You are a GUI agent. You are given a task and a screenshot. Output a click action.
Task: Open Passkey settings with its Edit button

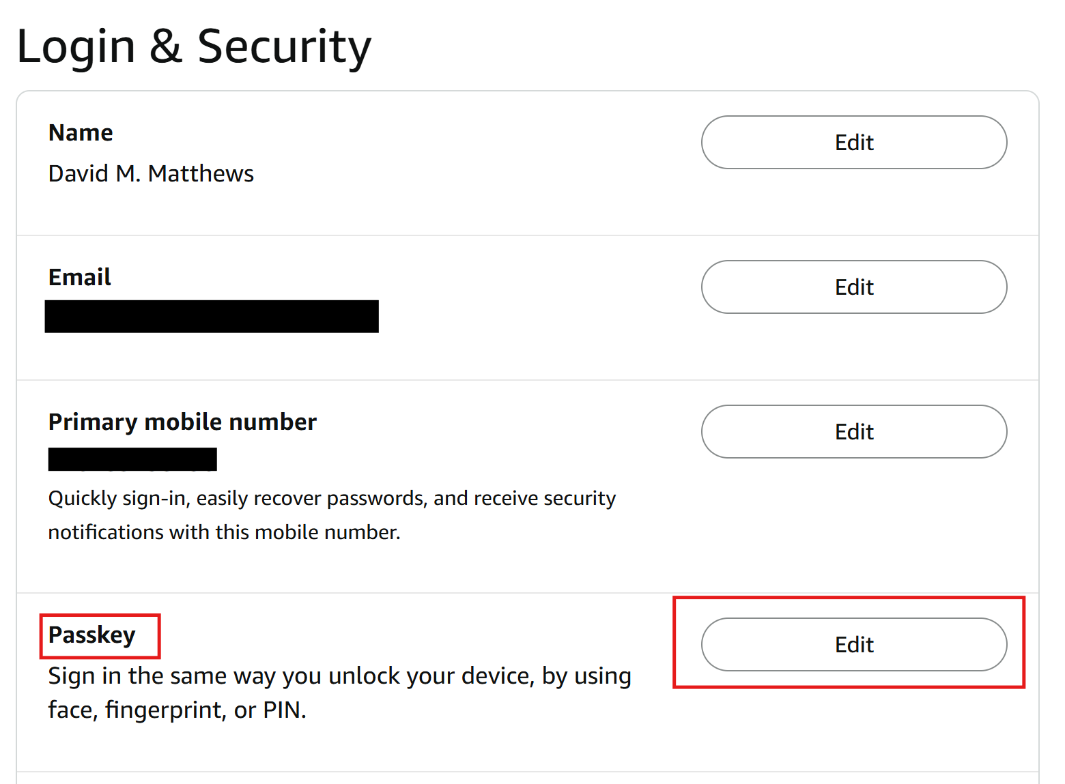(853, 645)
